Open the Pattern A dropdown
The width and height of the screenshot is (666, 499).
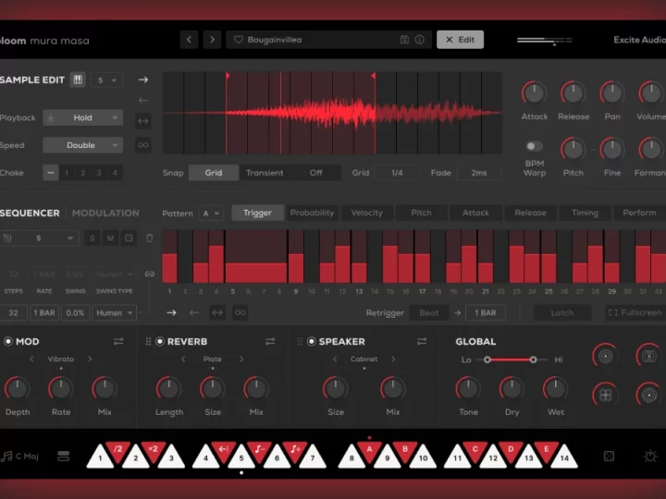(211, 213)
